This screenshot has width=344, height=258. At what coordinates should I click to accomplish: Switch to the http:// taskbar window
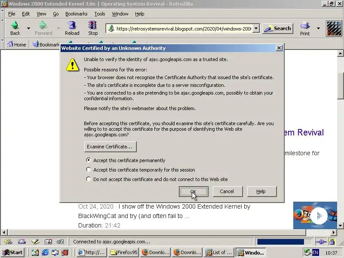(92, 252)
